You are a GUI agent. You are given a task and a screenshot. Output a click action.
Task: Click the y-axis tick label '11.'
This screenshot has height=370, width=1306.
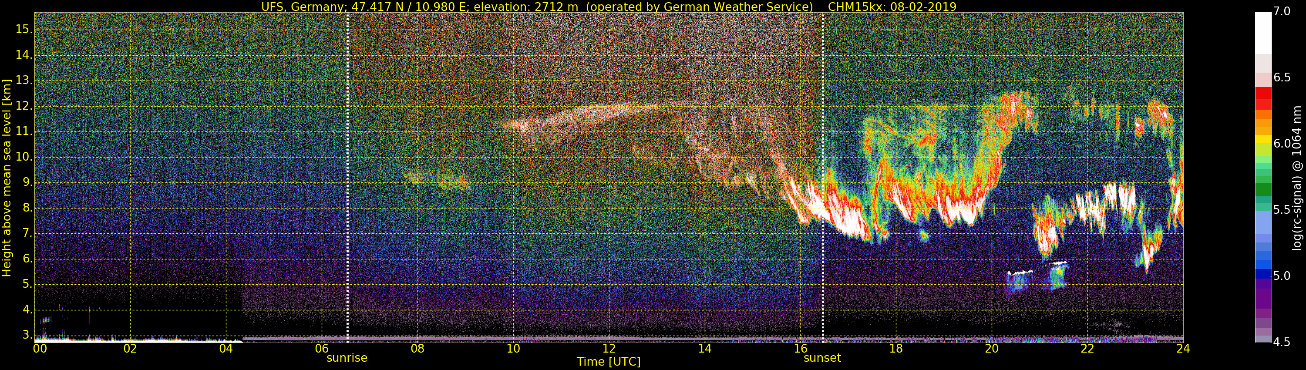click(x=24, y=131)
